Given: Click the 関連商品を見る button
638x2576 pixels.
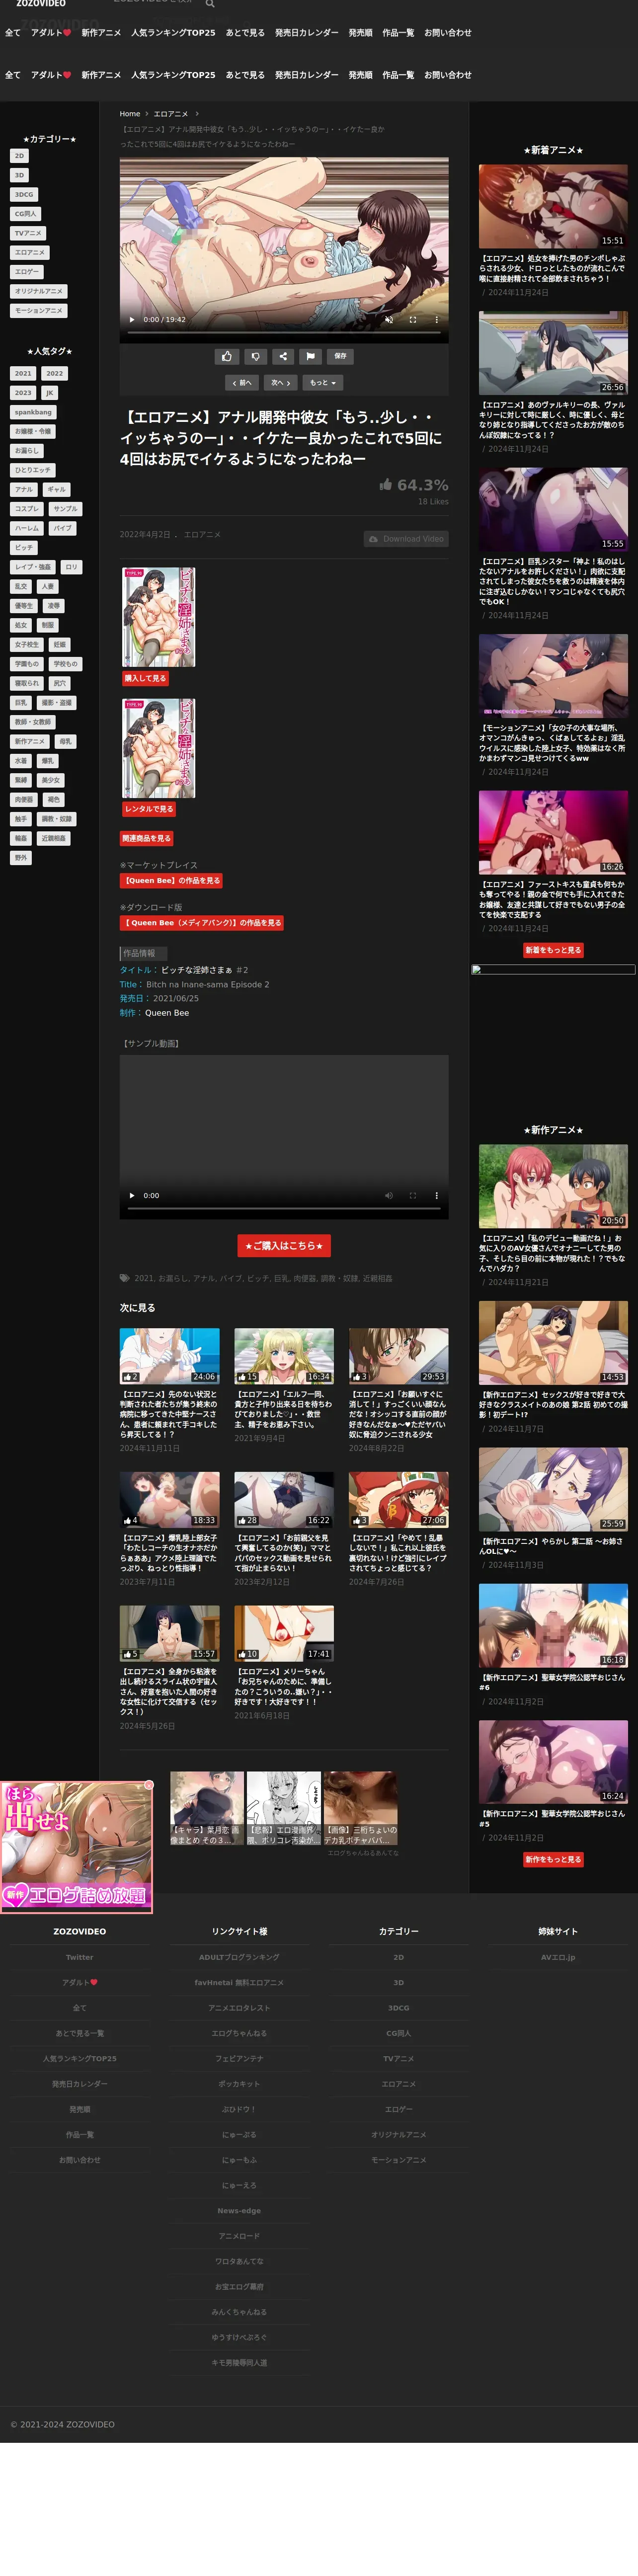Looking at the screenshot, I should coord(147,839).
